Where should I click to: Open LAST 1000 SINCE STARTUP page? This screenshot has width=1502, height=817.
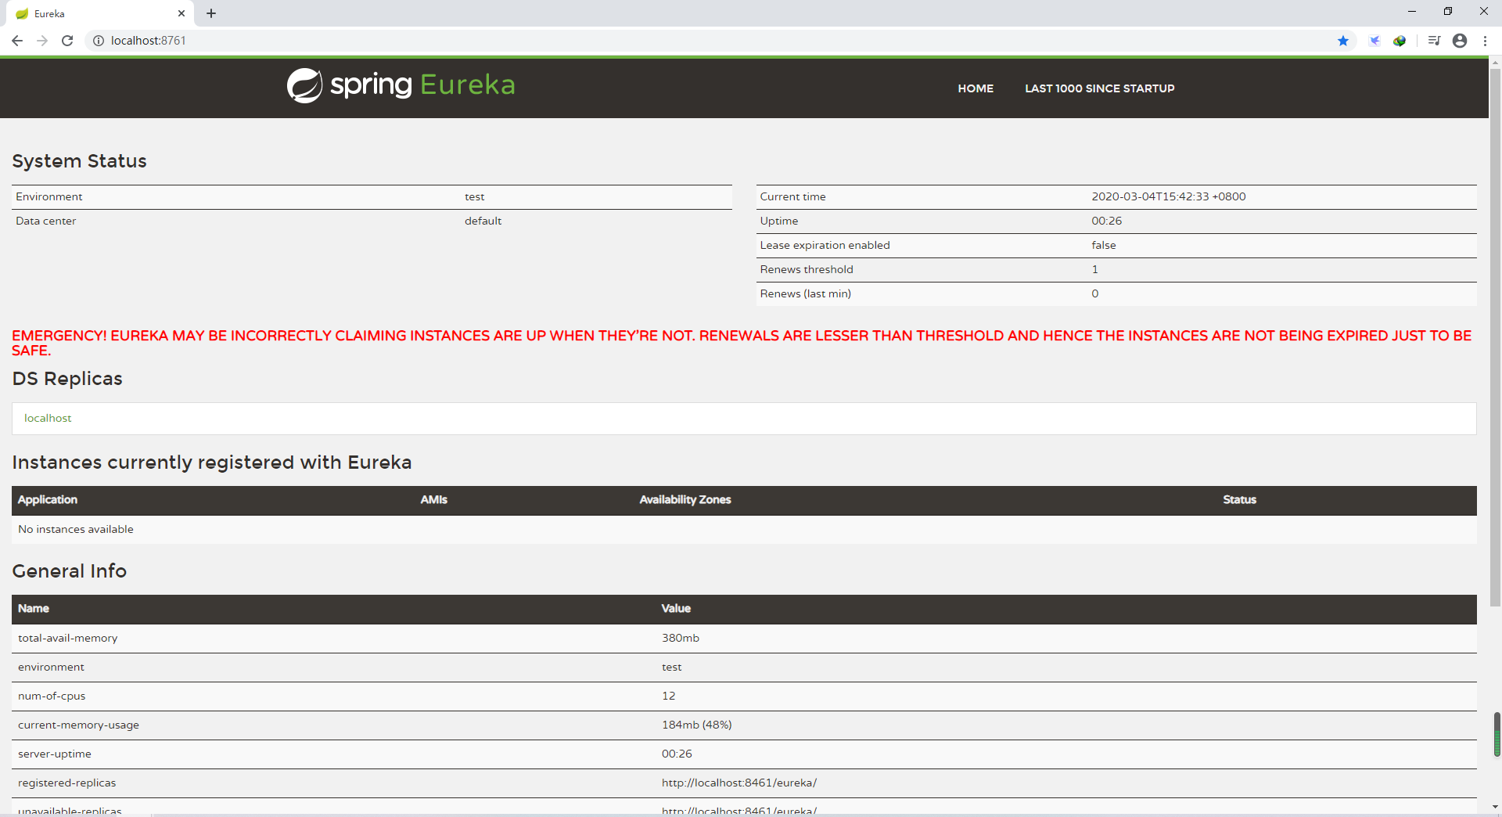1100,88
